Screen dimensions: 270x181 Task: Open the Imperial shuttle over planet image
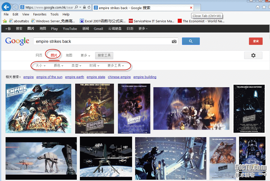pos(106,158)
